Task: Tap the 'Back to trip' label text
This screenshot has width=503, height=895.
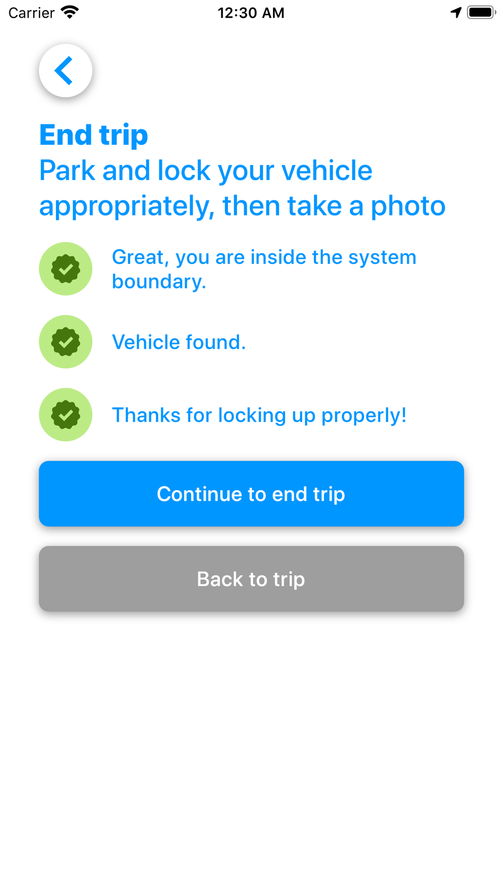Action: pyautogui.click(x=251, y=579)
